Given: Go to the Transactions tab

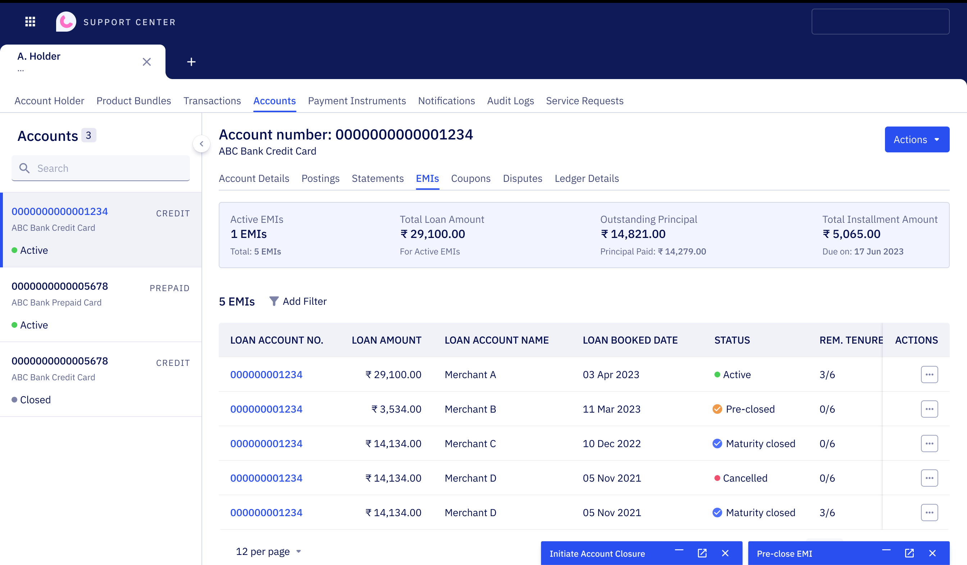Looking at the screenshot, I should click(x=212, y=101).
